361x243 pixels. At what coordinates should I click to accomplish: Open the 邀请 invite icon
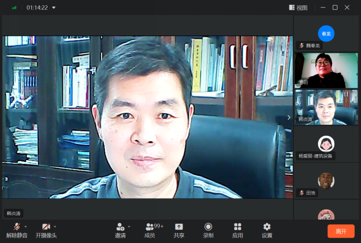click(120, 227)
